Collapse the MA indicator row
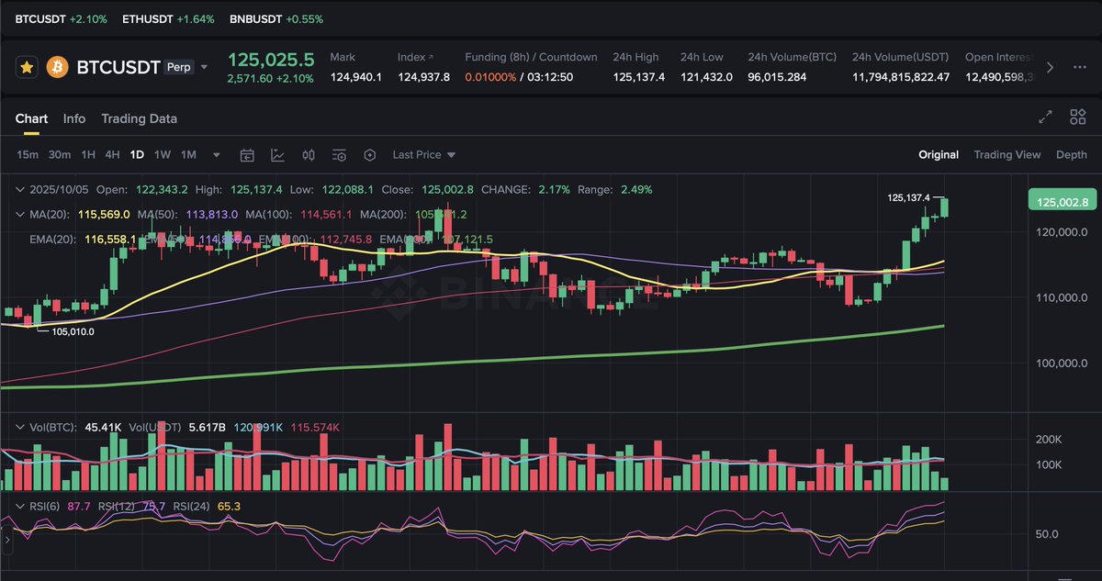The height and width of the screenshot is (581, 1102). tap(19, 212)
